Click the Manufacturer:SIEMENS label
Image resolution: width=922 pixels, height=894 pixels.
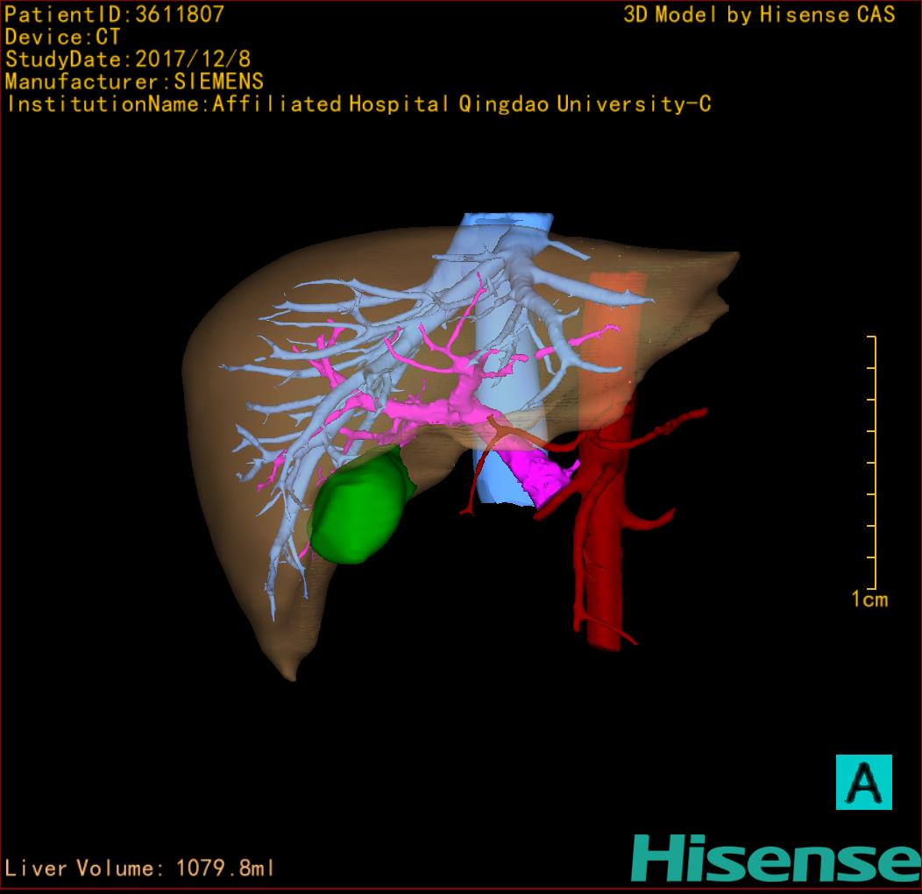pyautogui.click(x=134, y=82)
